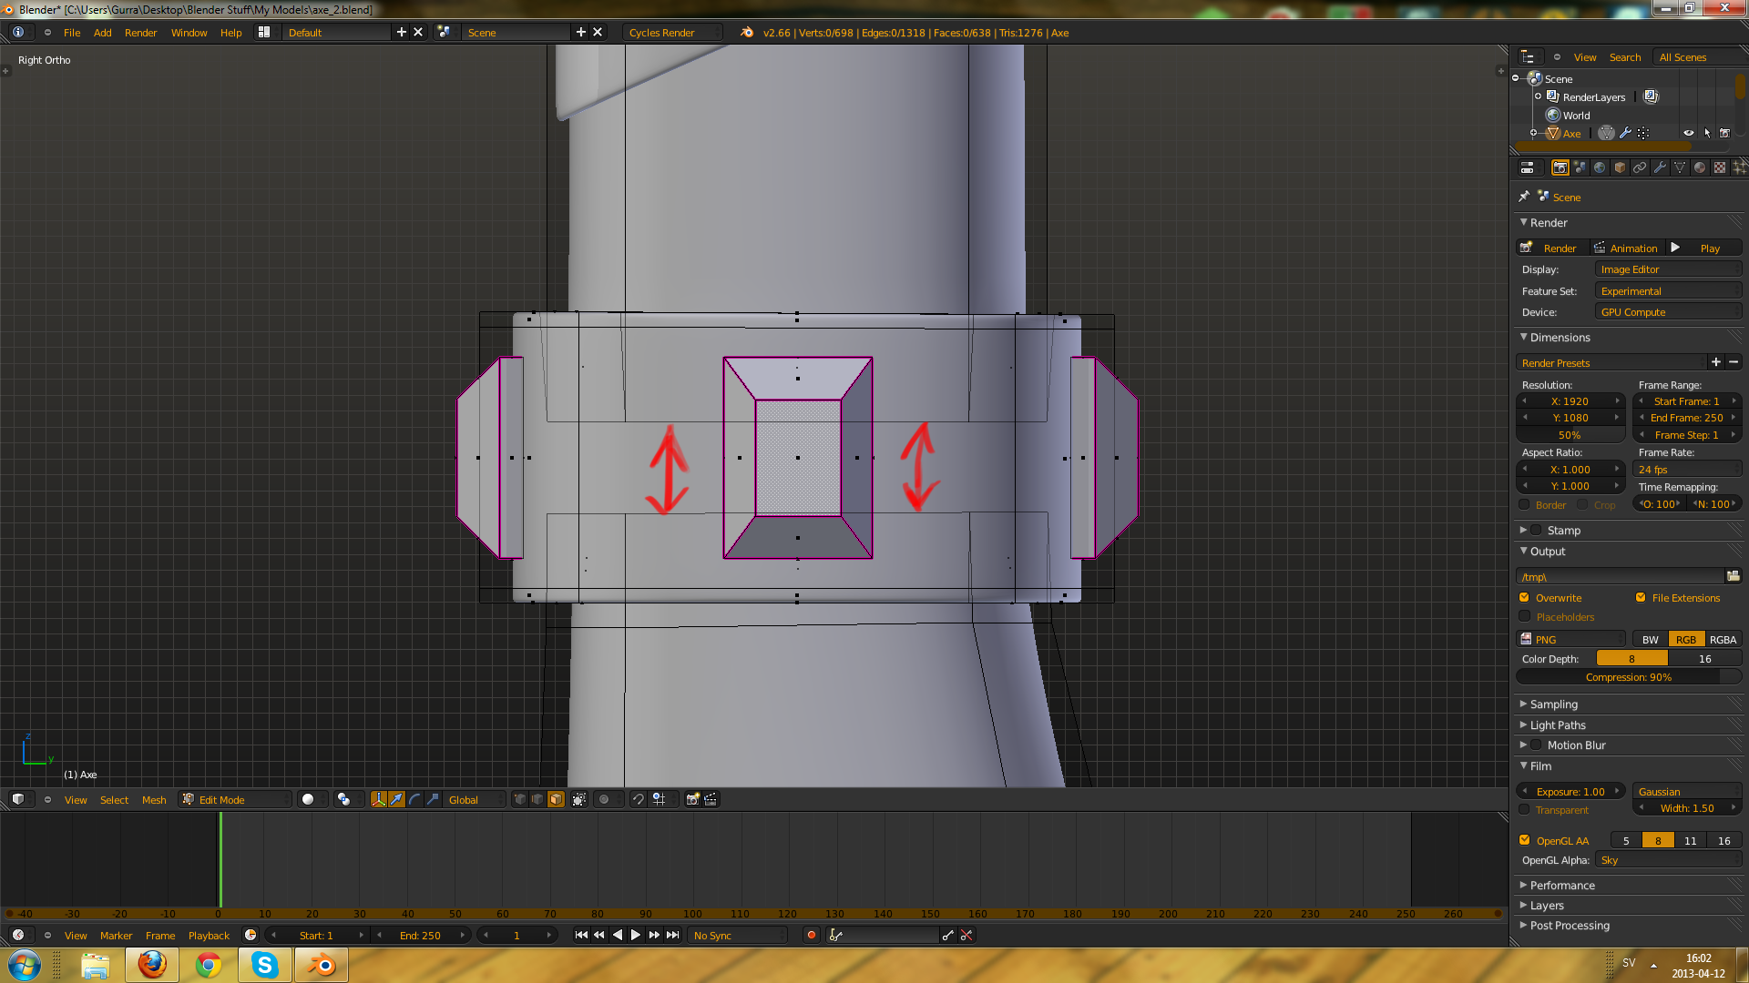The height and width of the screenshot is (983, 1749).
Task: Enable the Placeholders checkbox
Action: pyautogui.click(x=1524, y=616)
